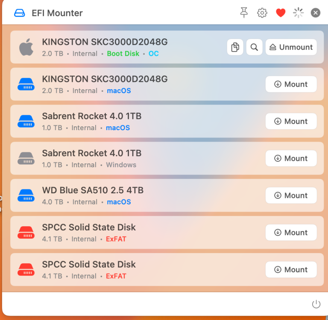Click the cyan OC label

pos(154,53)
